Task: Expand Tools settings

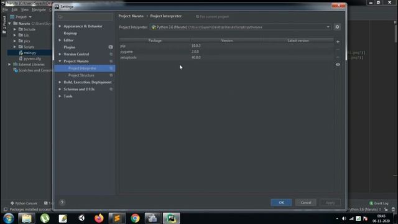Action: click(60, 96)
